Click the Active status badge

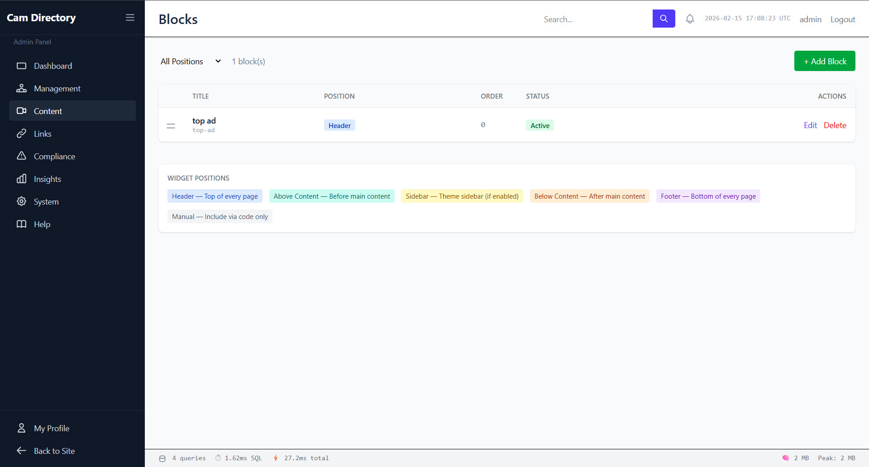(540, 126)
